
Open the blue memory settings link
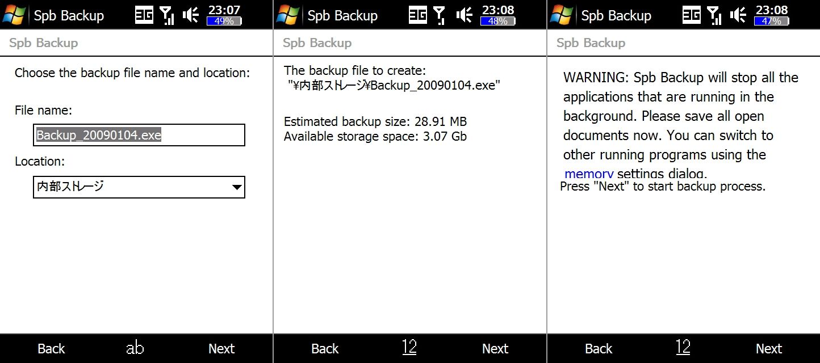point(588,174)
